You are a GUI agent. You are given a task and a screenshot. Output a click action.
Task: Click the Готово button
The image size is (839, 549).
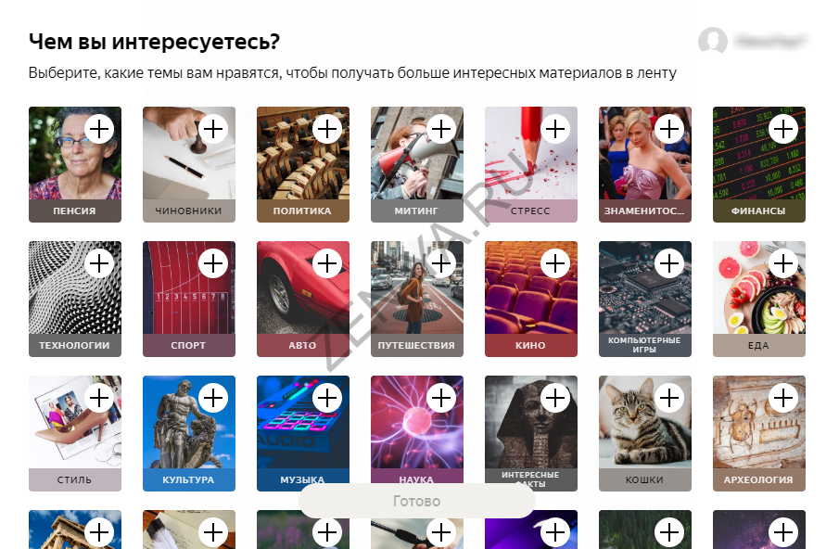tap(417, 501)
